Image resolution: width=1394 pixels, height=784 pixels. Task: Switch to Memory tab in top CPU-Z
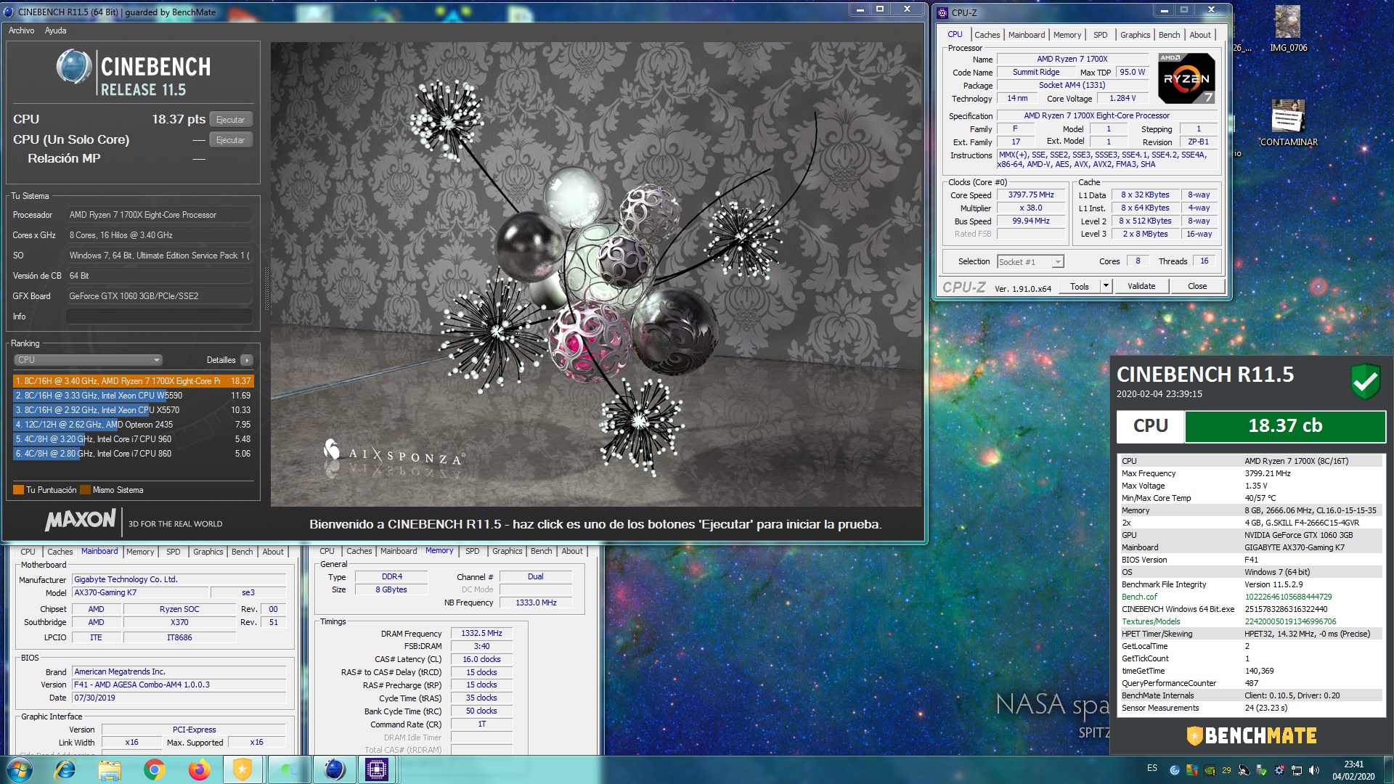click(1067, 35)
